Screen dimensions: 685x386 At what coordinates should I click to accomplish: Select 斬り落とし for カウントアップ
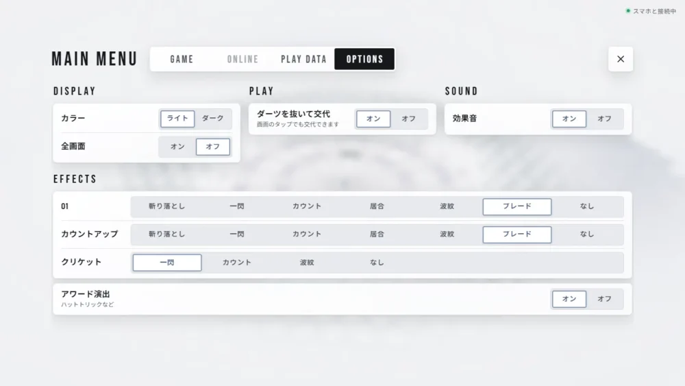point(167,234)
